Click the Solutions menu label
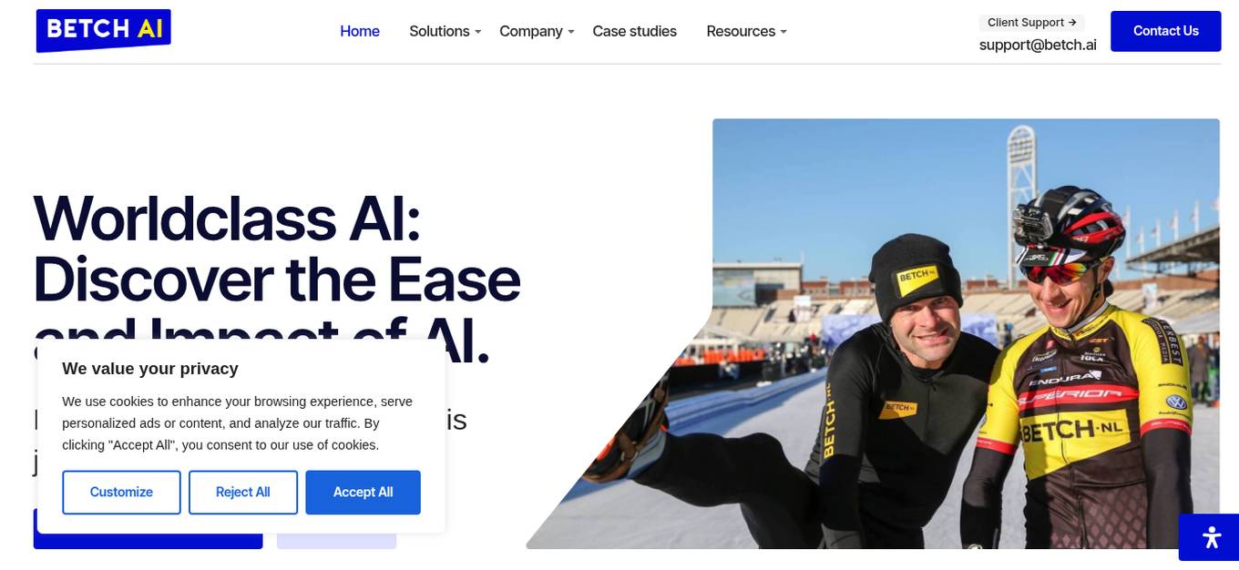1239x570 pixels. 439,31
